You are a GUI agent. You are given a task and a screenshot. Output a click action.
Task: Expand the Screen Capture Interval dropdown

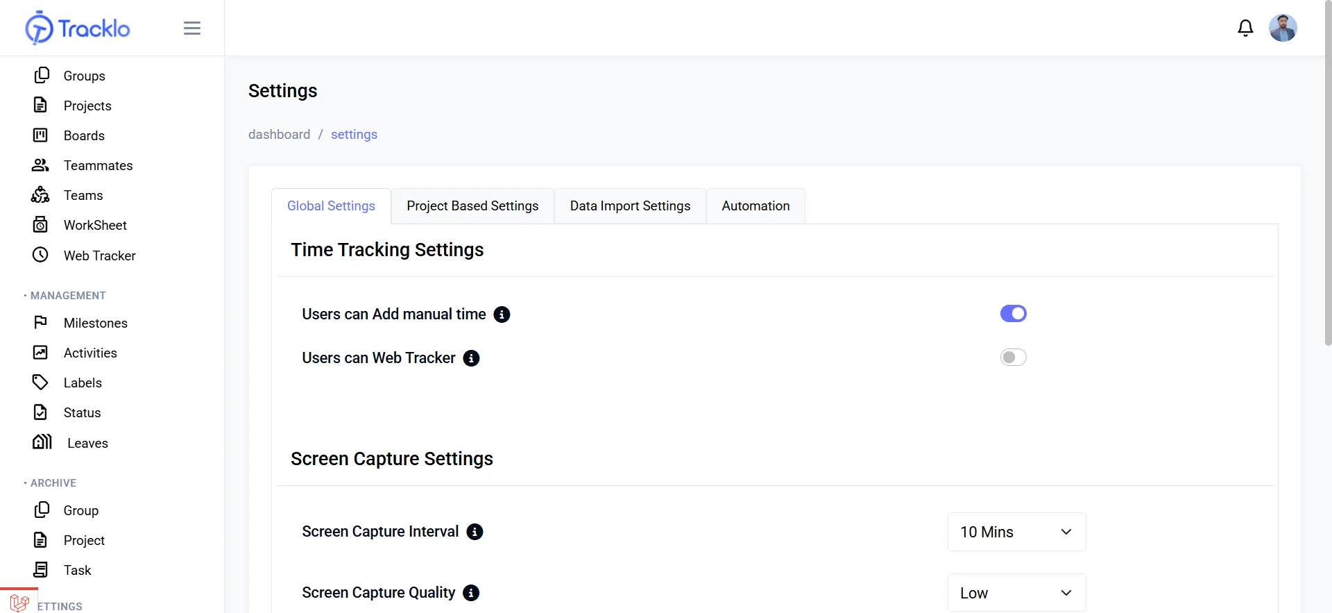click(x=1016, y=532)
